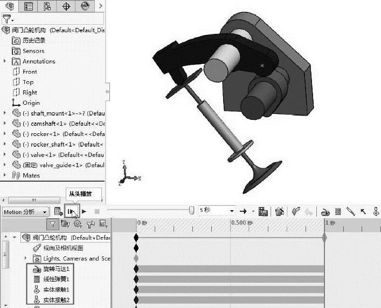Image resolution: width=381 pixels, height=308 pixels.
Task: Switch to the ConfigurationManager tab
Action: click(x=47, y=6)
